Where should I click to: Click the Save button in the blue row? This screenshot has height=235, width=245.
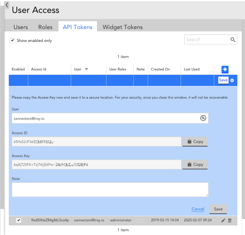(x=223, y=80)
